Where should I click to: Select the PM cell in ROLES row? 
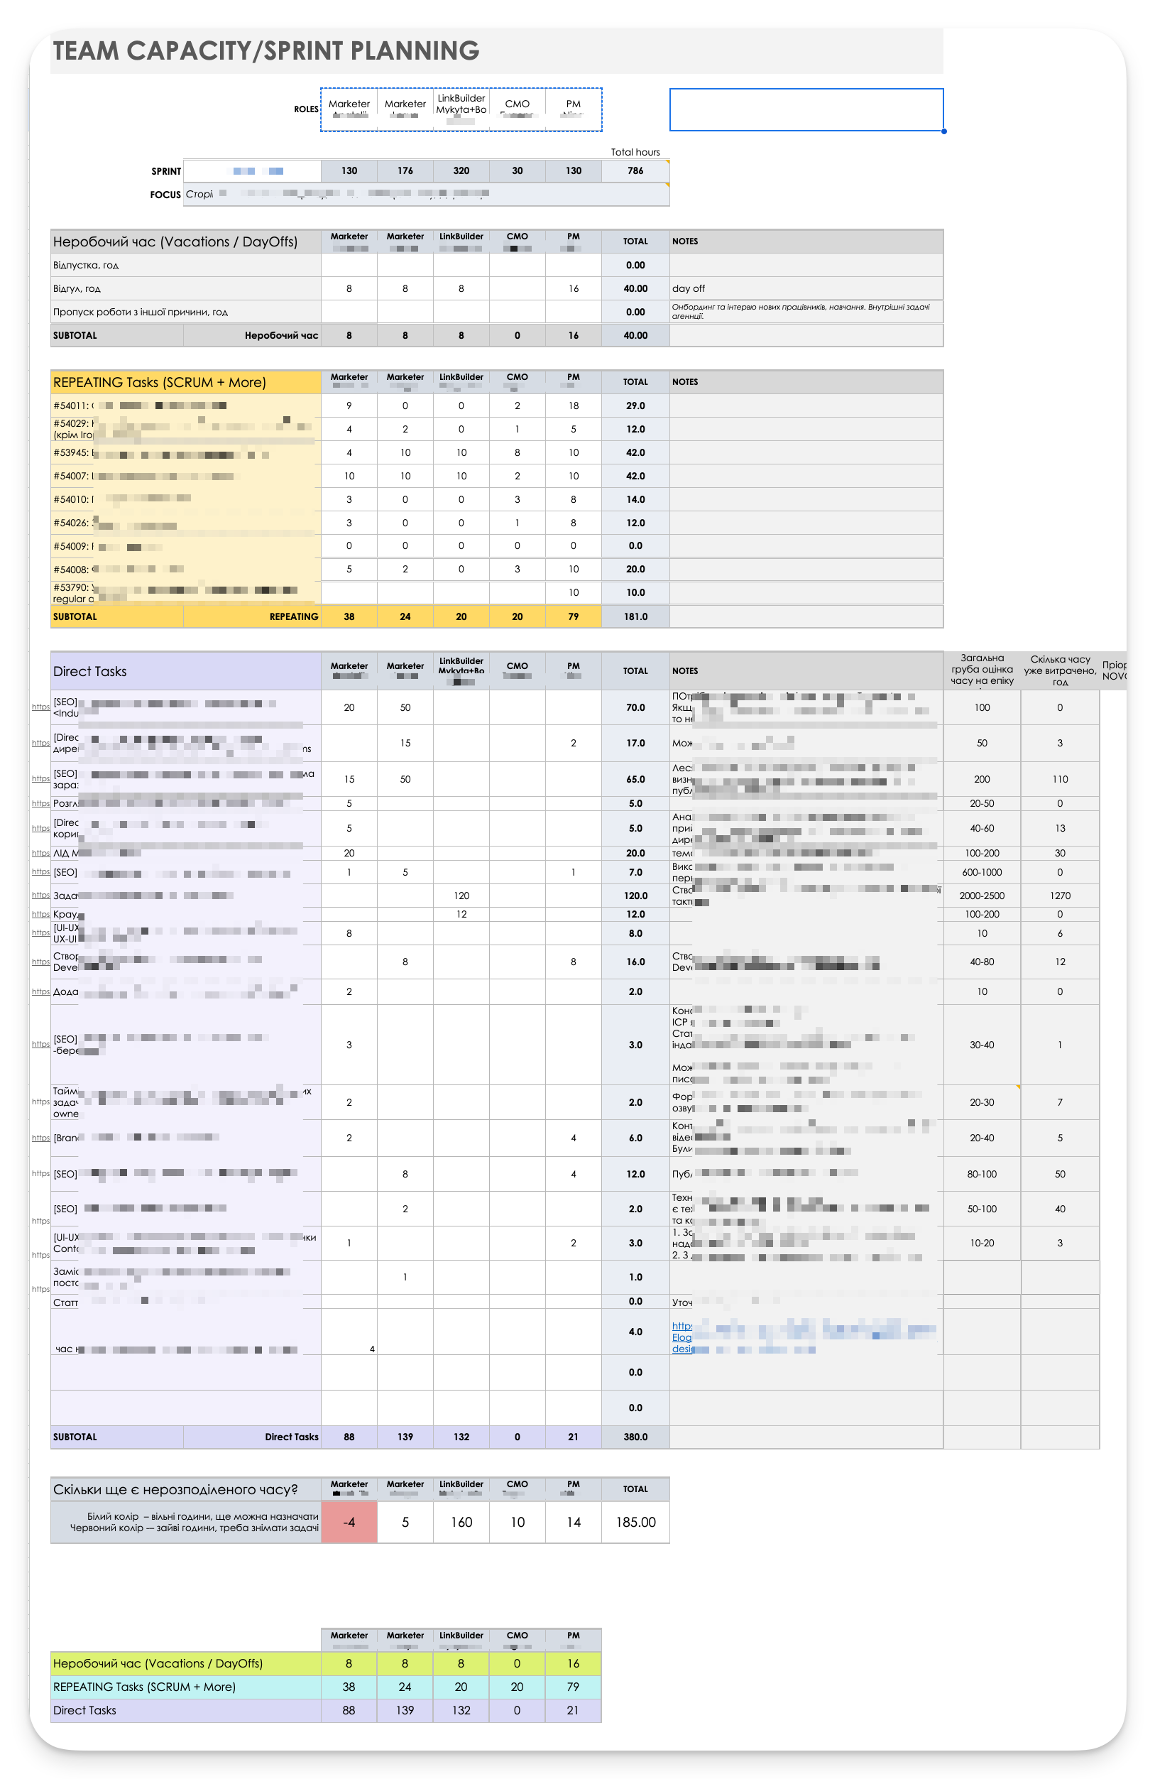pyautogui.click(x=573, y=109)
